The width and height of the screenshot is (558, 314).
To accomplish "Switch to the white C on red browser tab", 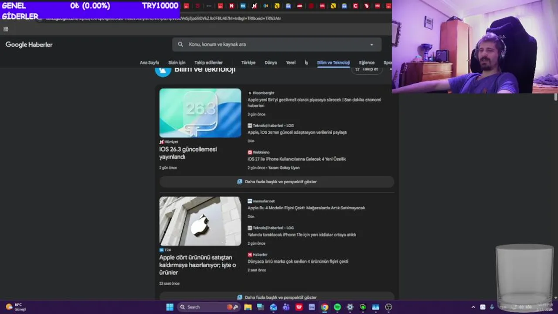I will 356,6.
